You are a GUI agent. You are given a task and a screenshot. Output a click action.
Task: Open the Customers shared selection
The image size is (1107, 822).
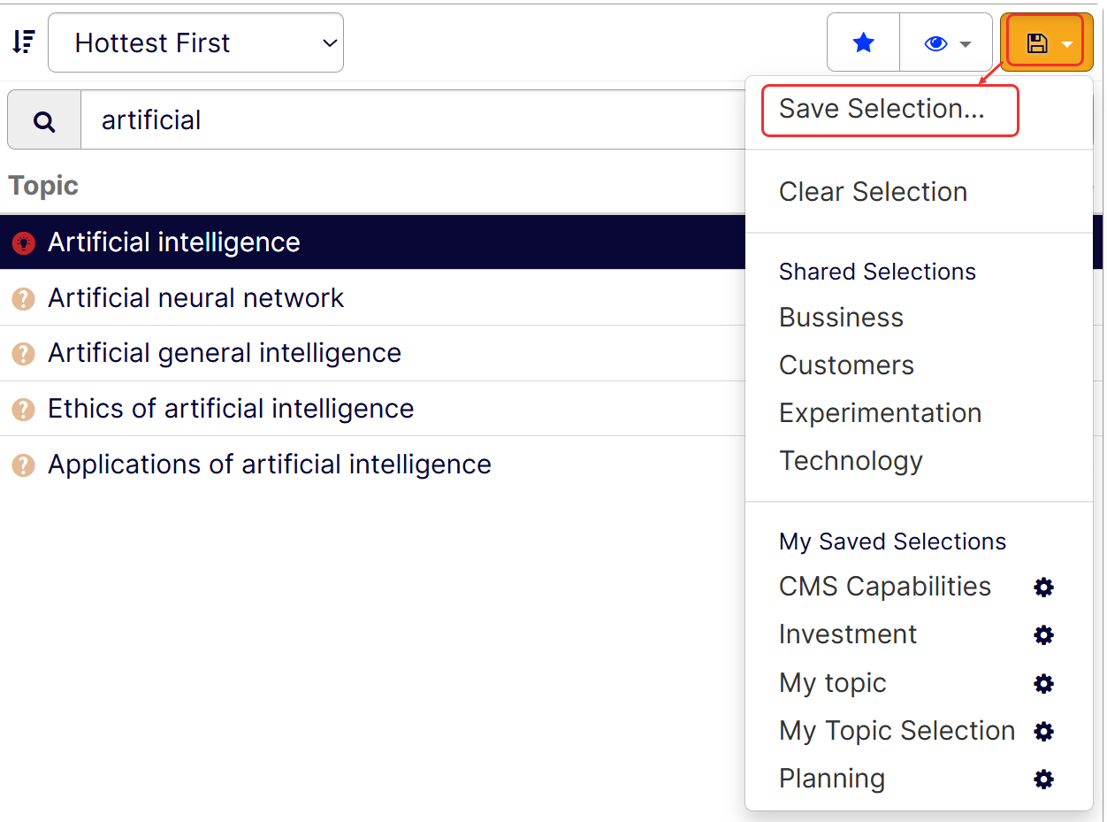pyautogui.click(x=846, y=365)
